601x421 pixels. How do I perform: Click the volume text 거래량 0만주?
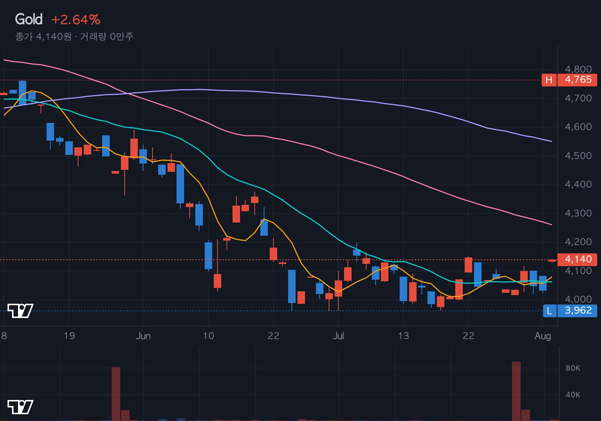(x=107, y=36)
